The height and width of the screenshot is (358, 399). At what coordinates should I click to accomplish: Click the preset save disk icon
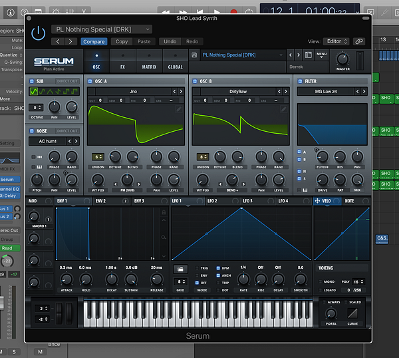194,55
